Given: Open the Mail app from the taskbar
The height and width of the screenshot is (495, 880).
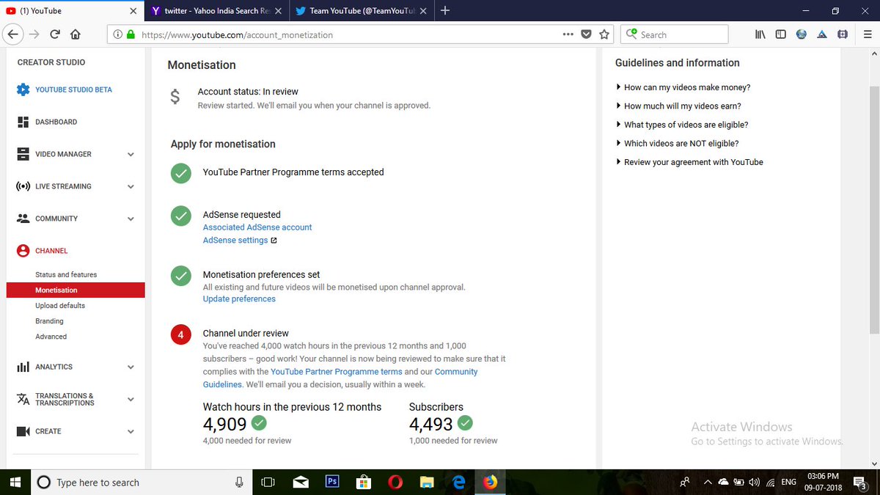Looking at the screenshot, I should 301,482.
